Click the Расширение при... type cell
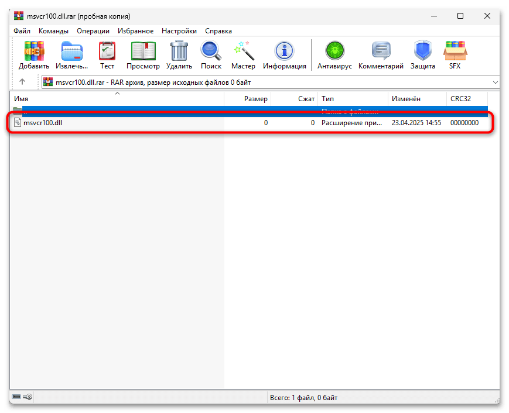 point(351,122)
